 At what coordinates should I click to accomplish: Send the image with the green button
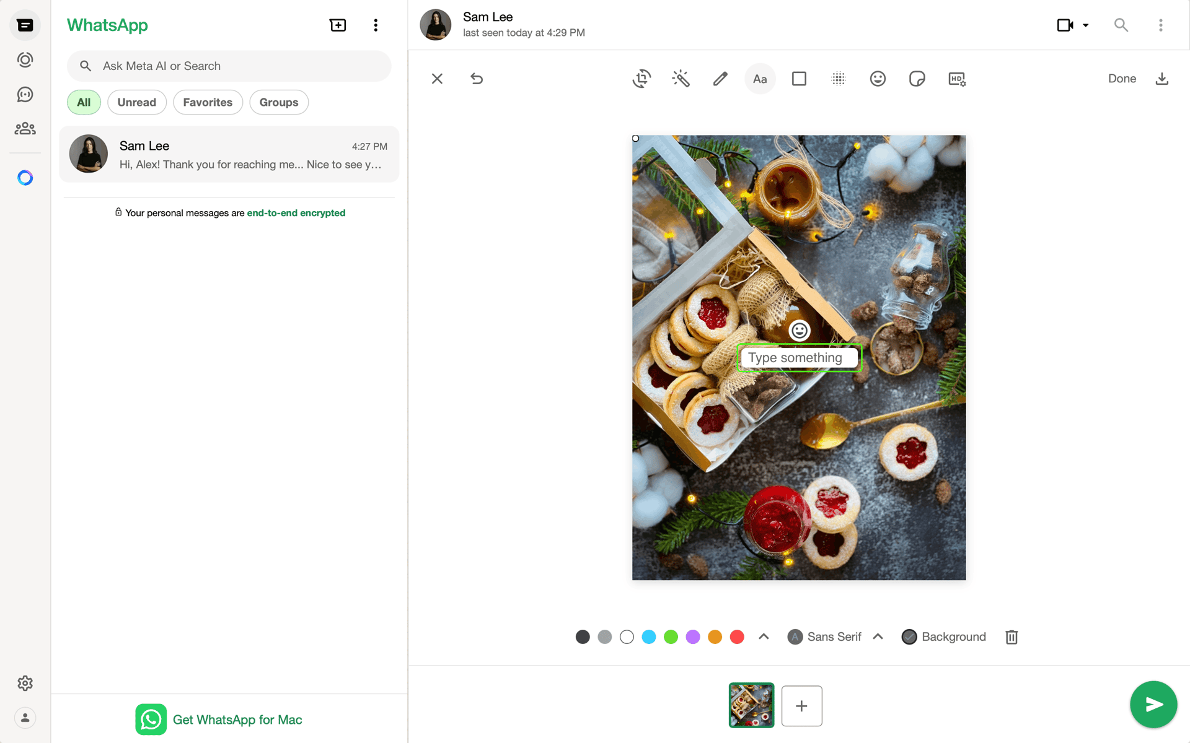tap(1153, 705)
